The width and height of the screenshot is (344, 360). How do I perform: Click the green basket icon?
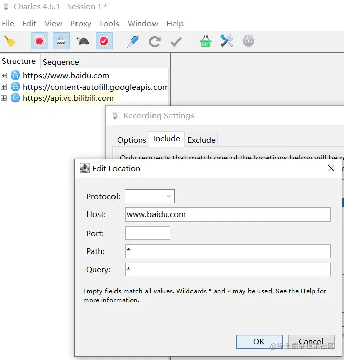205,42
